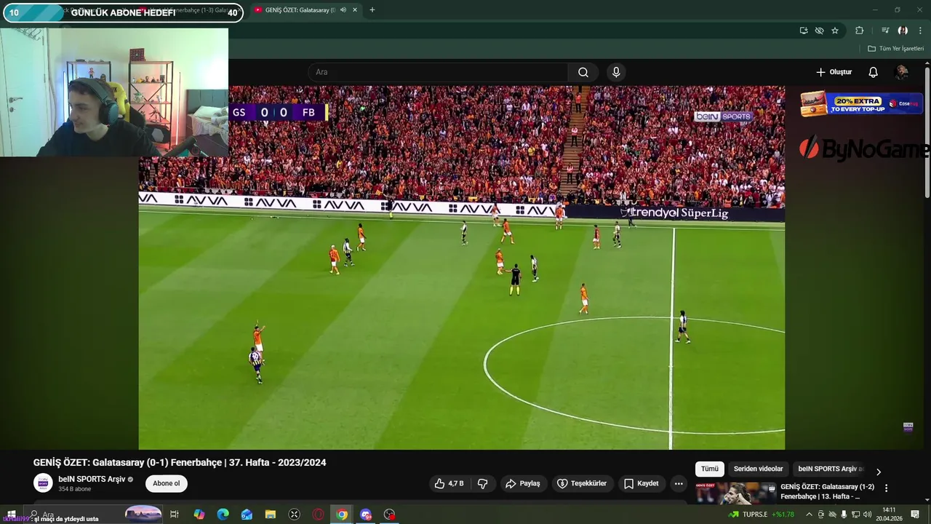Switch to the GENİŞ ÖZET: Galatasaray browser tab
Screen dimensions: 931x524
pyautogui.click(x=300, y=10)
